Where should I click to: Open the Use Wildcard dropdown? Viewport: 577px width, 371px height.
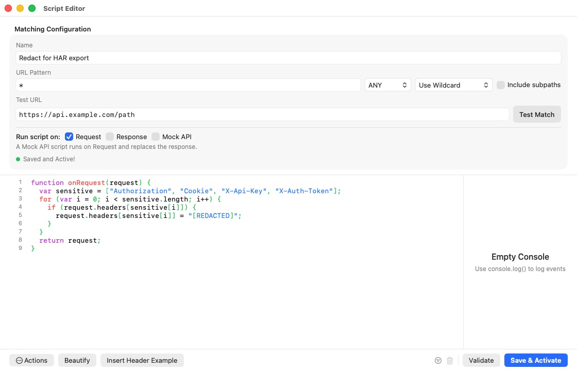coord(453,85)
